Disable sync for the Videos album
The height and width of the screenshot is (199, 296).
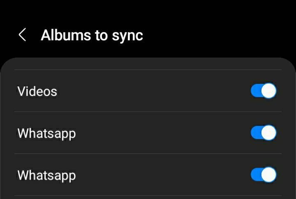pos(264,91)
